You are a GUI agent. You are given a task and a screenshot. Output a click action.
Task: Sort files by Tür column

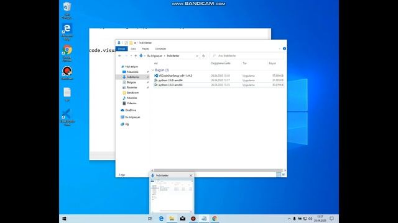(244, 63)
